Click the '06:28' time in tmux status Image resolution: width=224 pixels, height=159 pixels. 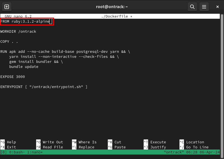192,152
